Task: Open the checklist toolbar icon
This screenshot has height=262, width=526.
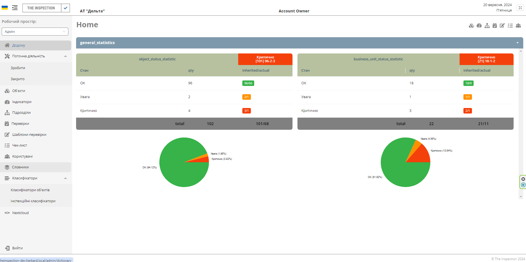Action: 510,26
